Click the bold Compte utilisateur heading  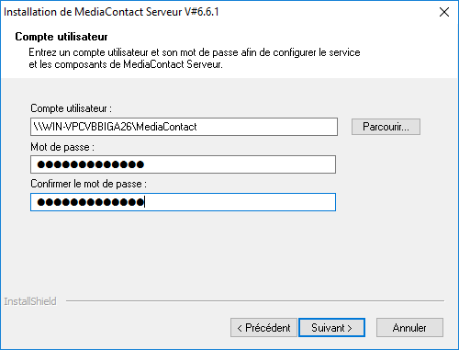coord(62,37)
